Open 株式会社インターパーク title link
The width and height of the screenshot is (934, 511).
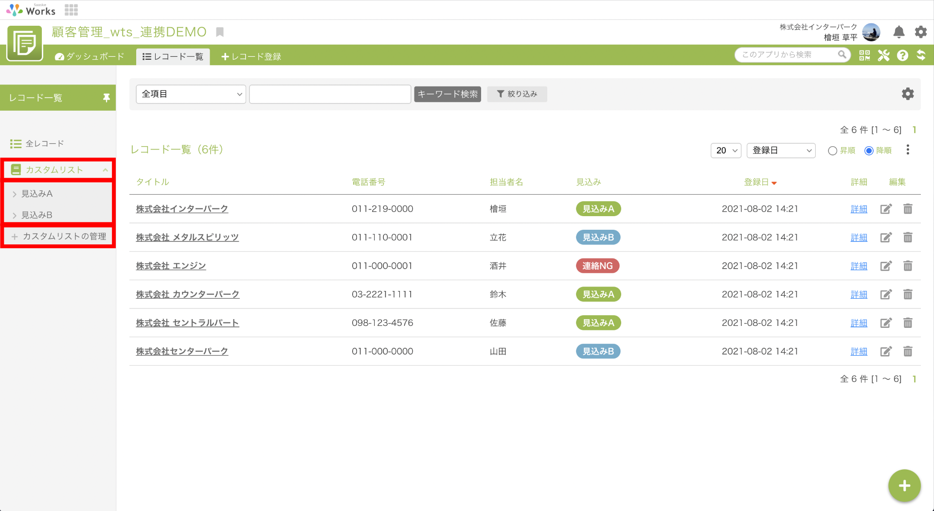(x=182, y=209)
